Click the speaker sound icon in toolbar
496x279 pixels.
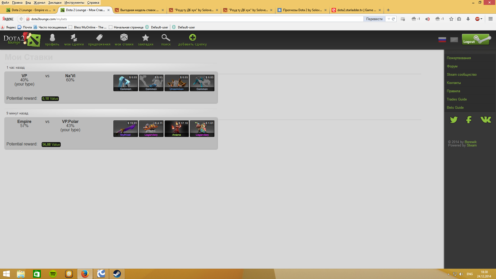[428, 19]
